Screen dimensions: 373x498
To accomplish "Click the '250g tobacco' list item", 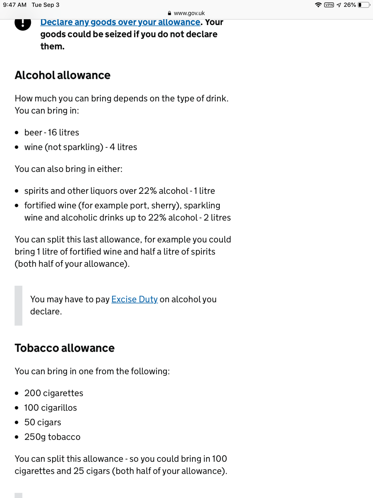I will pos(52,437).
